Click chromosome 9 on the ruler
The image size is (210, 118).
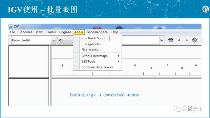coord(196,65)
